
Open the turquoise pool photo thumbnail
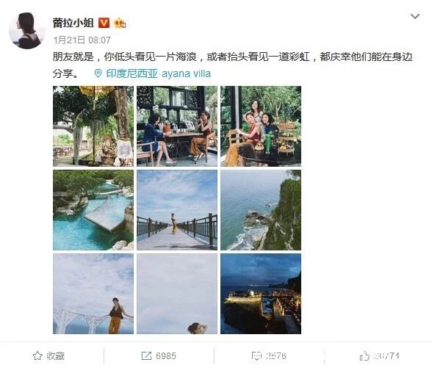tap(93, 210)
